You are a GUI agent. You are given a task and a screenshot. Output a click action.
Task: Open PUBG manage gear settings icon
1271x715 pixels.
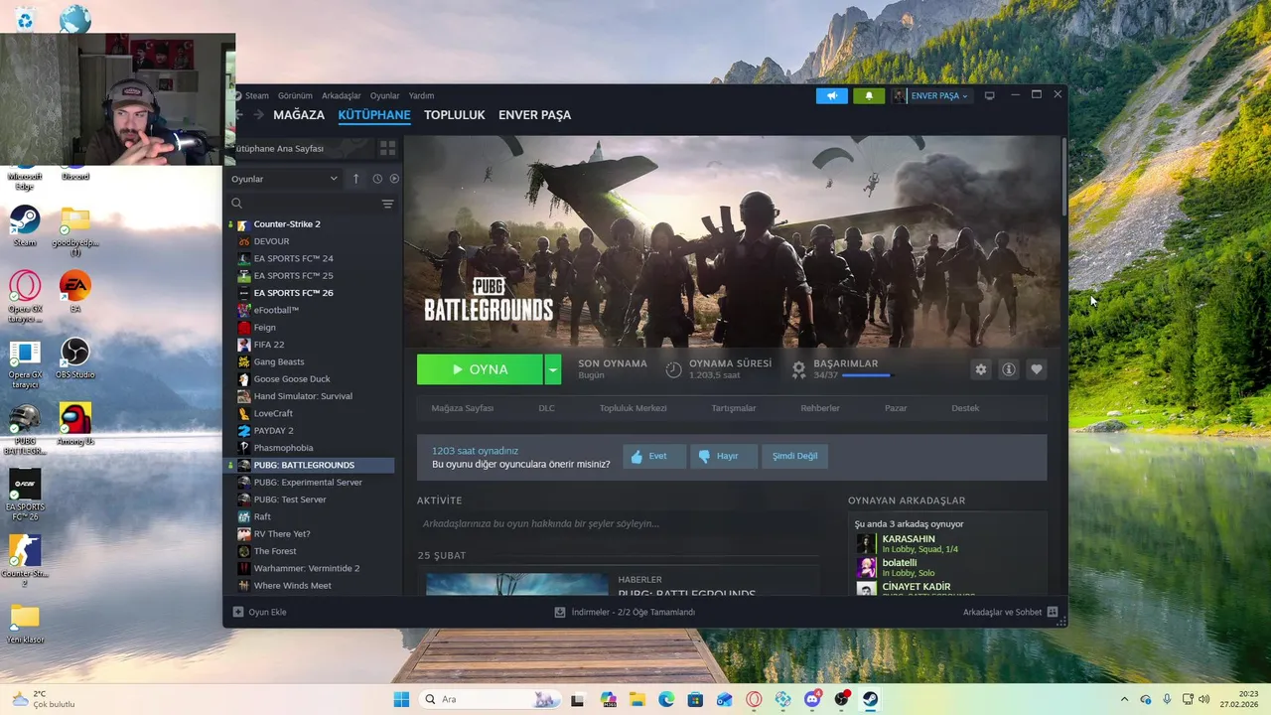coord(981,369)
